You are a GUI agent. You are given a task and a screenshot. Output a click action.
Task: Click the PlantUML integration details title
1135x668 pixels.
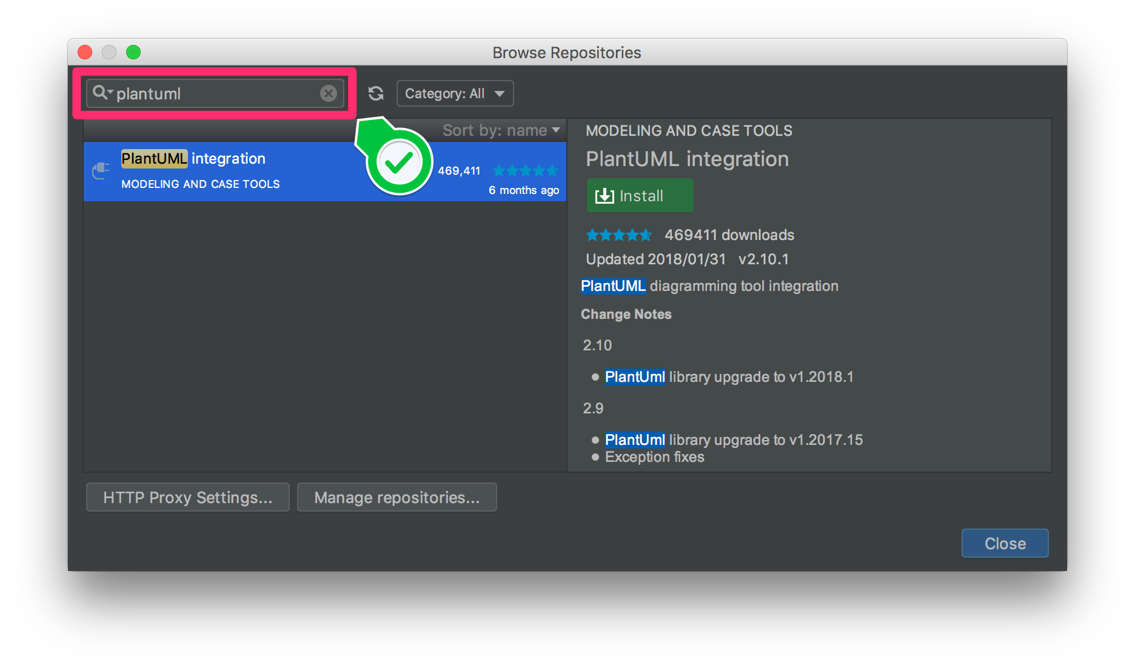coord(687,159)
